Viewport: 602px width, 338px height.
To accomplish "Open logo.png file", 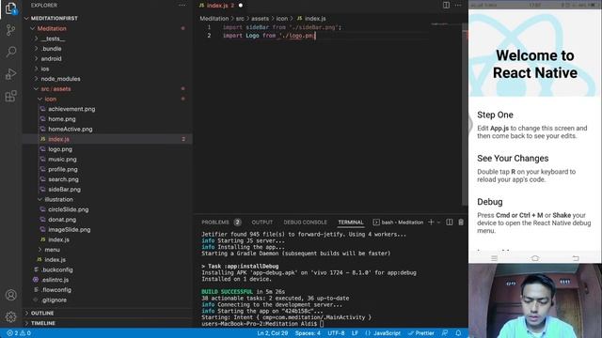I will 60,149.
